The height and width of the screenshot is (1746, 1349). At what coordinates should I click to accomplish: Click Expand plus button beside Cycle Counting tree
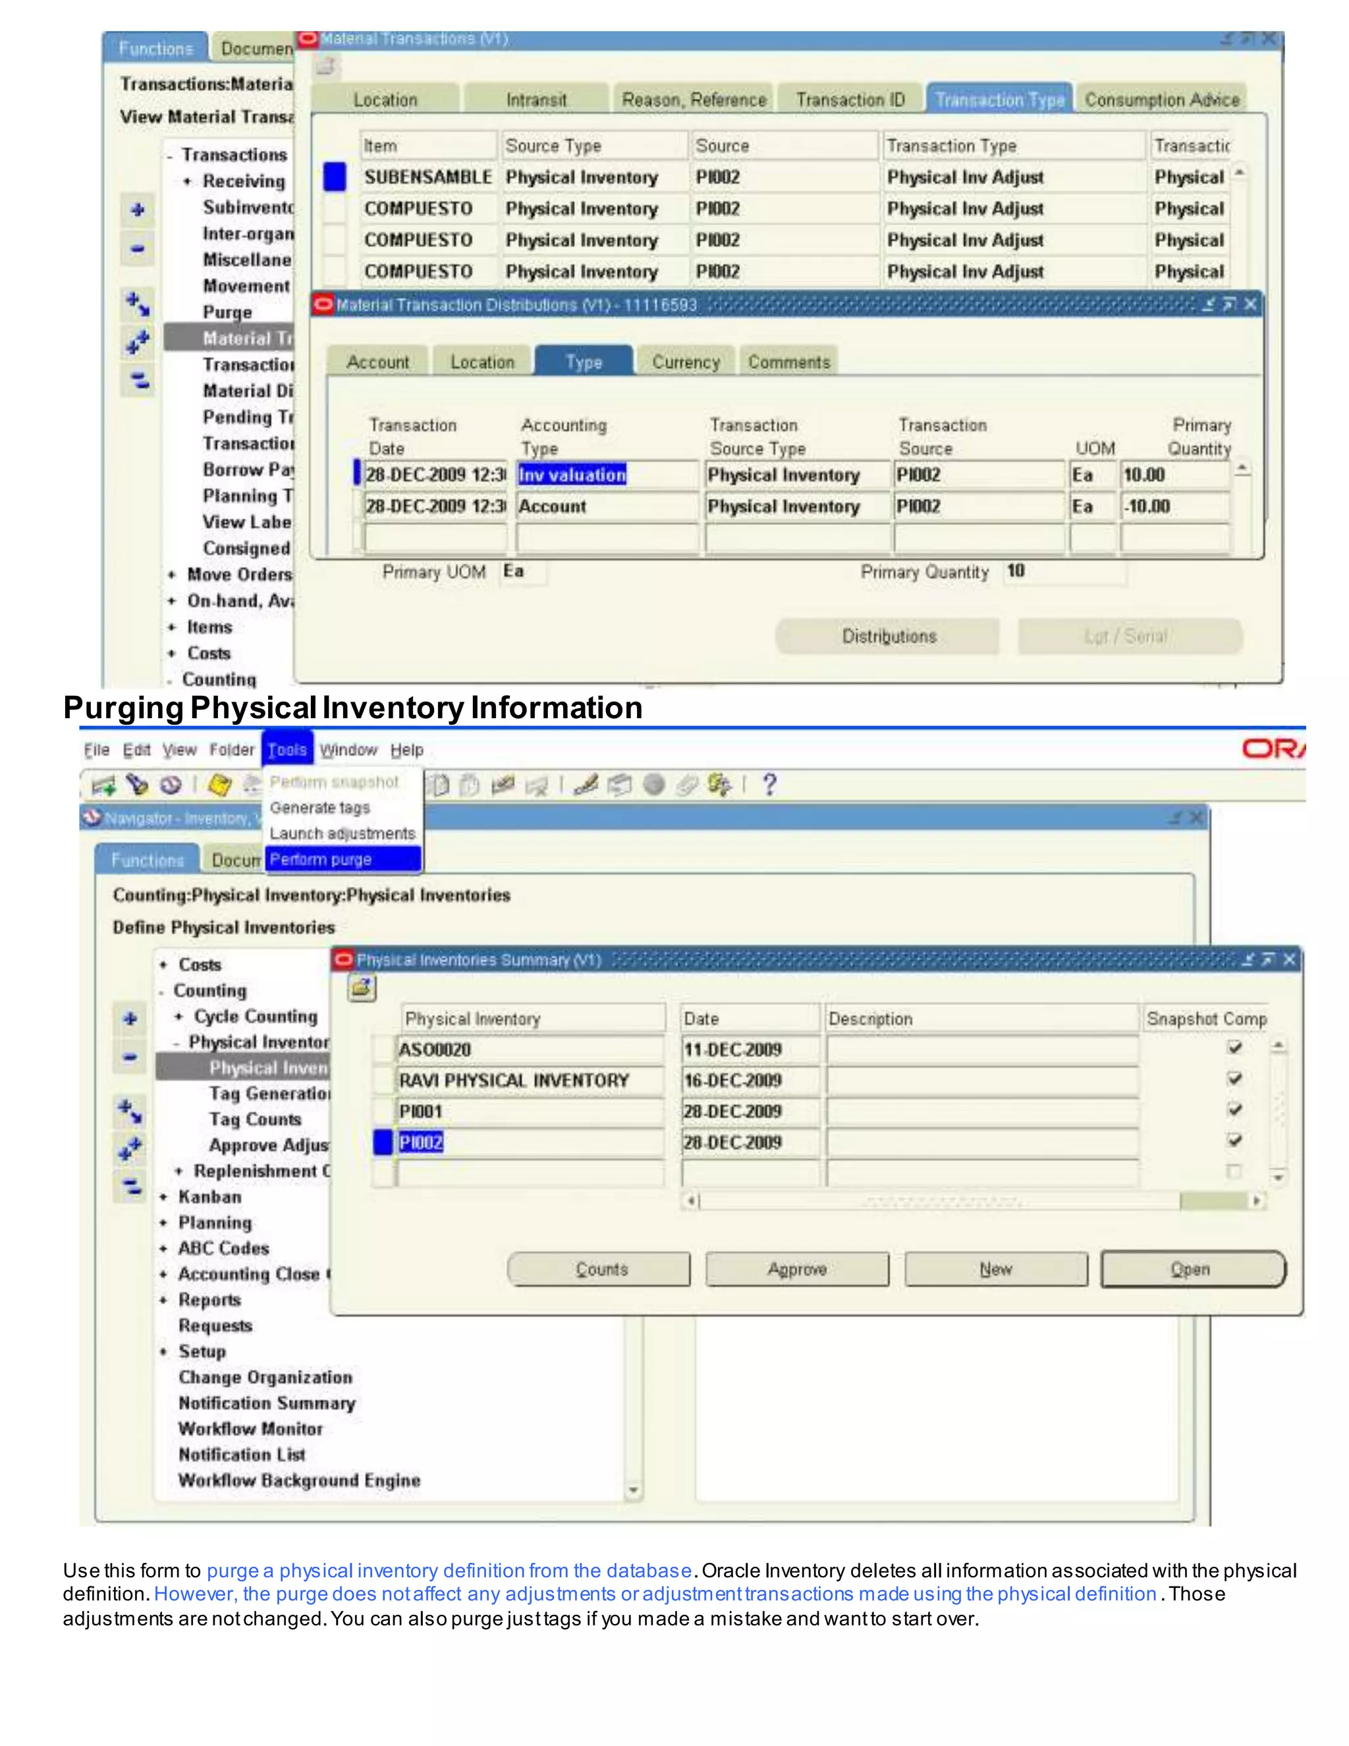coord(130,1019)
